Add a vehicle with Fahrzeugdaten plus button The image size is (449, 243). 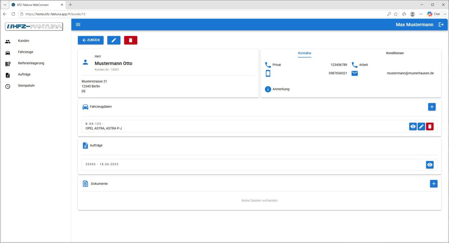(x=432, y=107)
